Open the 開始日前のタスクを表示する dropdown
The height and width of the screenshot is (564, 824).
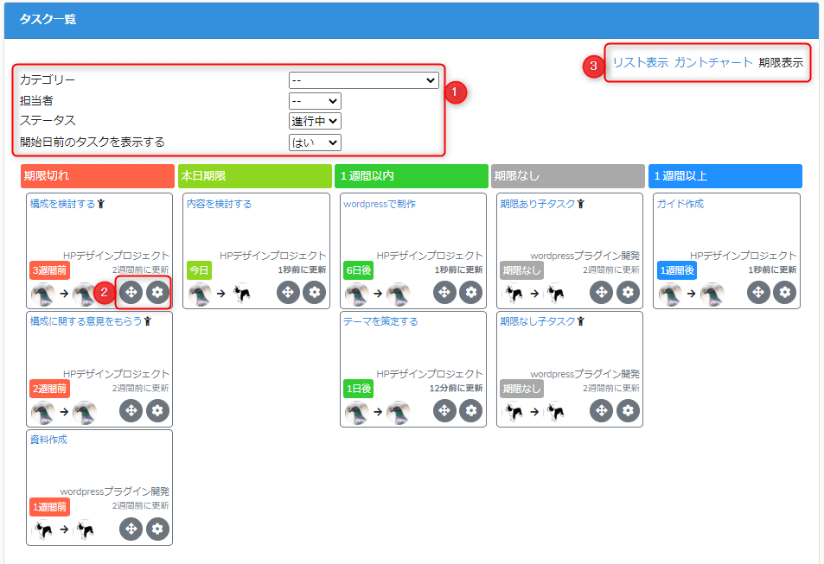[315, 143]
